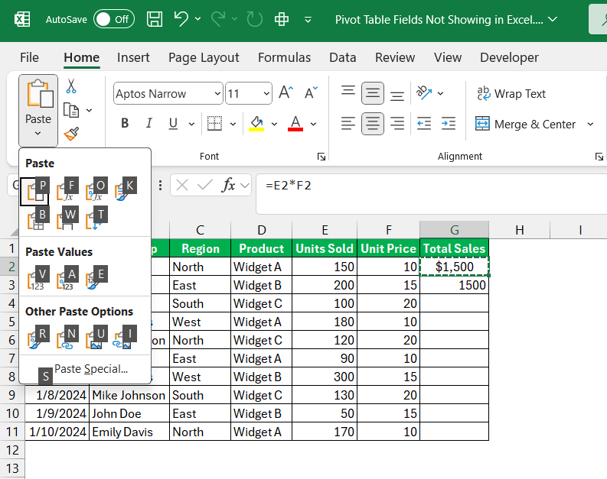The height and width of the screenshot is (479, 607).
Task: Open Paste Special... from the menu
Action: [91, 369]
